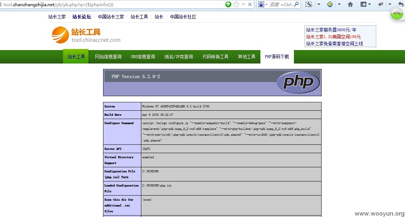This screenshot has width=405, height=217.
Task: Click the URL in the address bar
Action: (x=58, y=5)
